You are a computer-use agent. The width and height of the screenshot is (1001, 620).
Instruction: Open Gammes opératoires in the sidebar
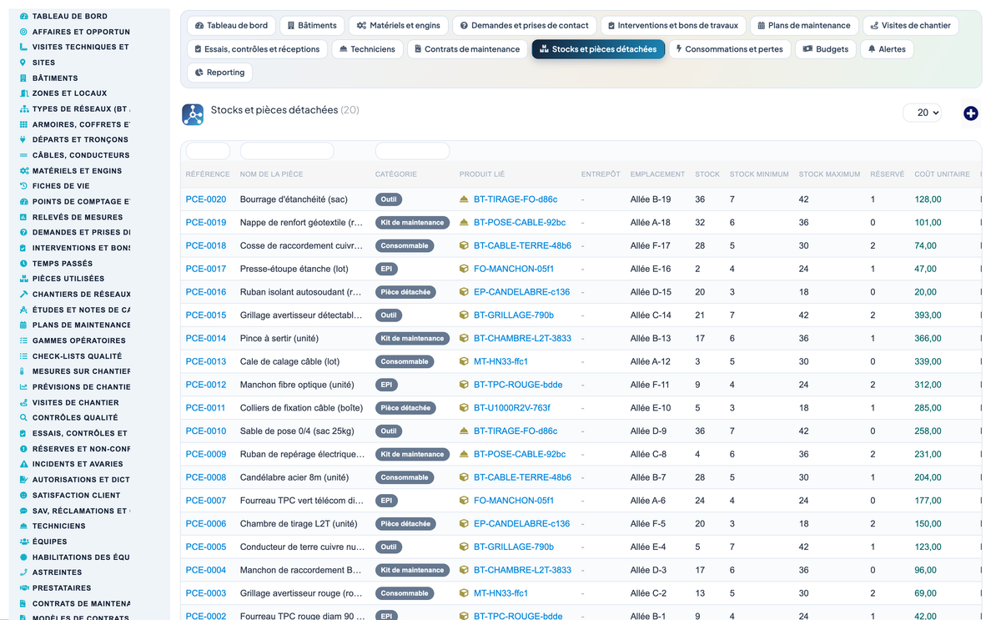pyautogui.click(x=79, y=340)
